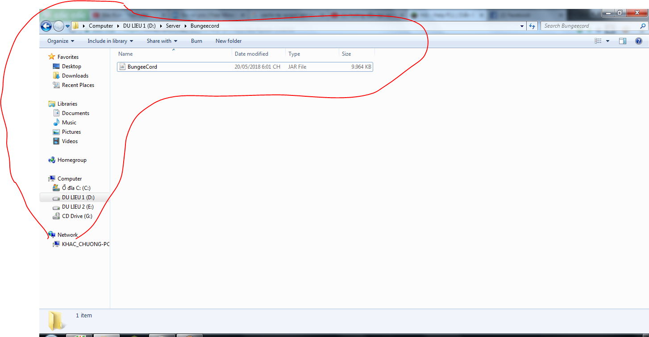Select Libraries in the navigation pane
This screenshot has width=649, height=337.
pos(67,104)
